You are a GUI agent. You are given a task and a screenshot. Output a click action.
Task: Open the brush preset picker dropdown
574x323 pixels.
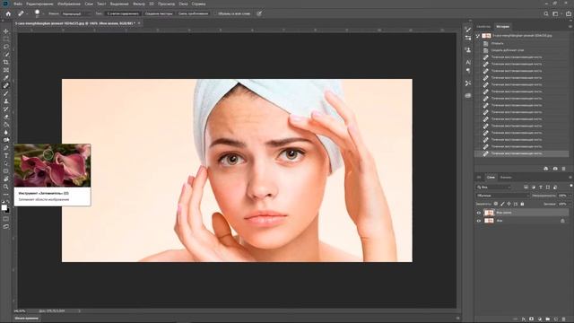[x=43, y=13]
